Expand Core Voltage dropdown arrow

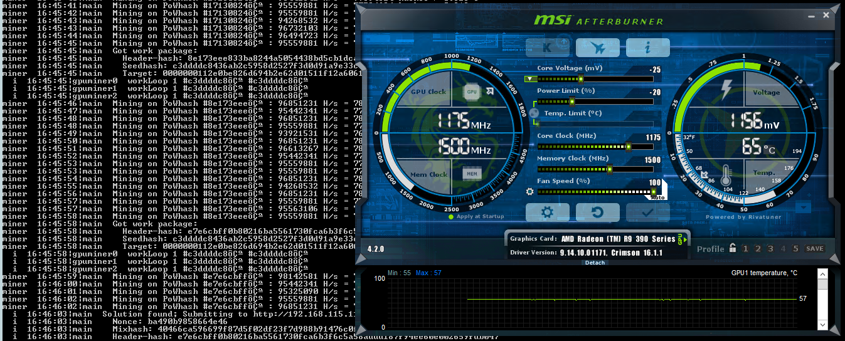(531, 79)
